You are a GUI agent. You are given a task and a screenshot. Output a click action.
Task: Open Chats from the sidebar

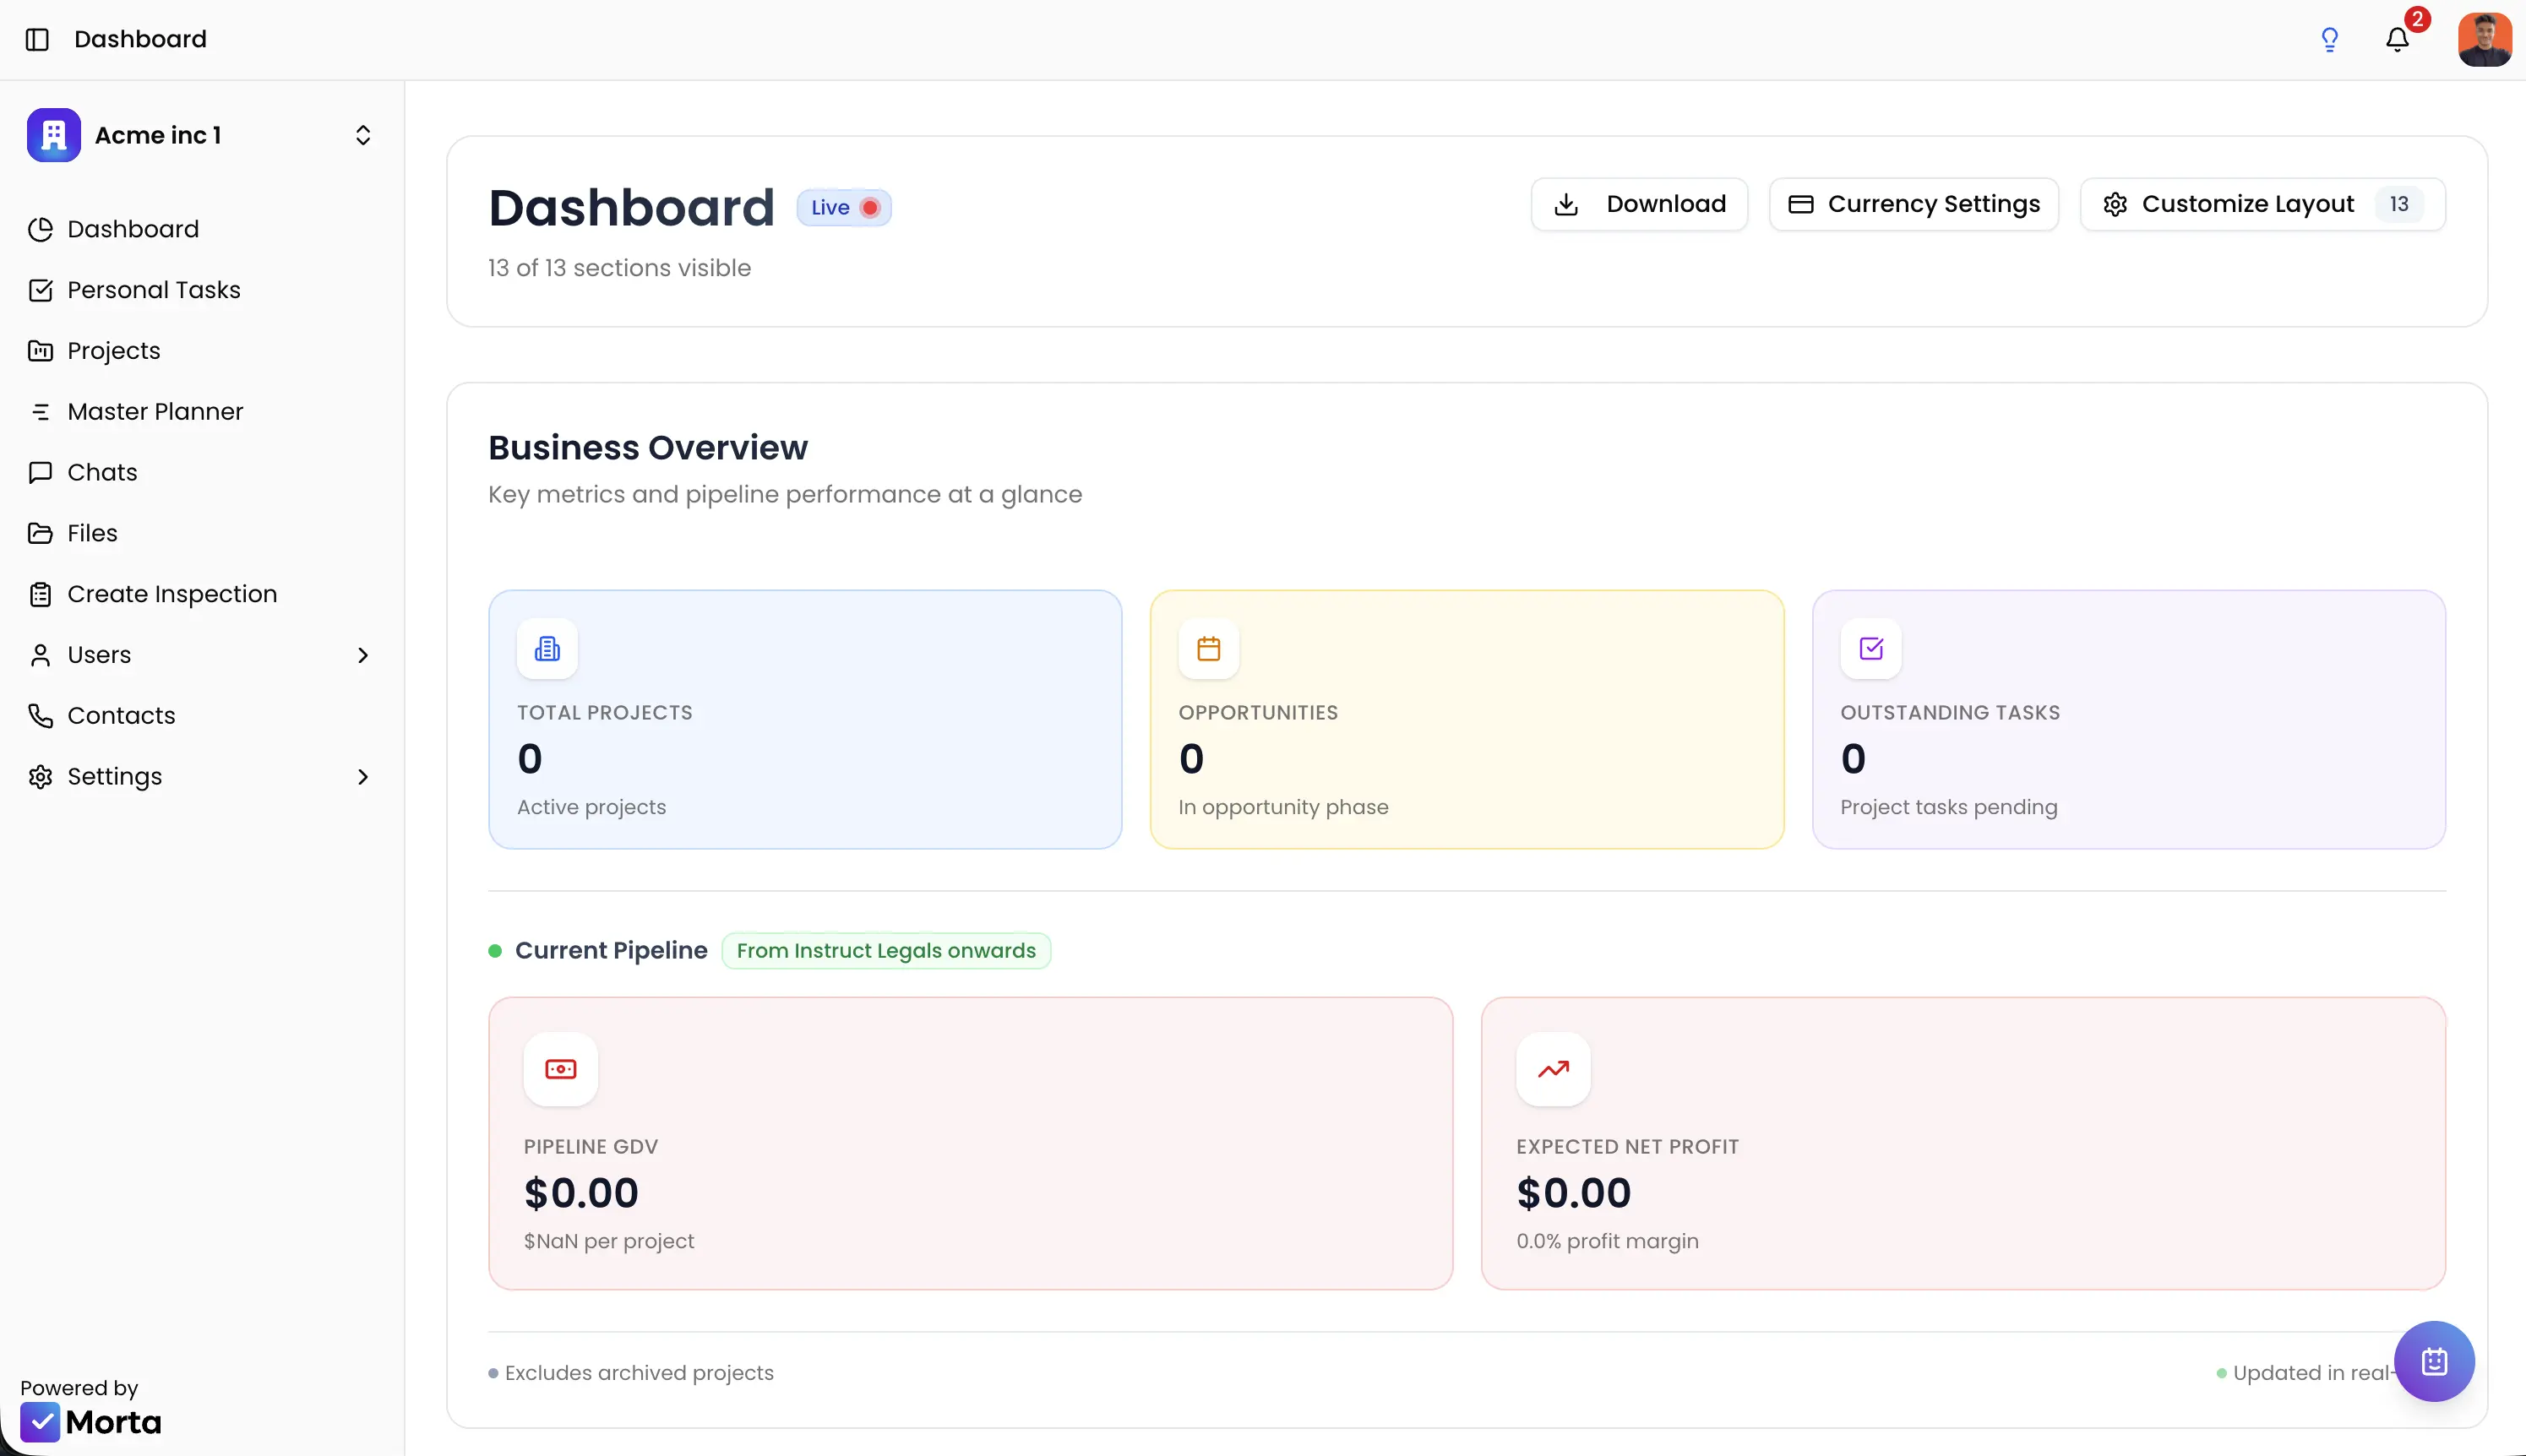pos(101,472)
